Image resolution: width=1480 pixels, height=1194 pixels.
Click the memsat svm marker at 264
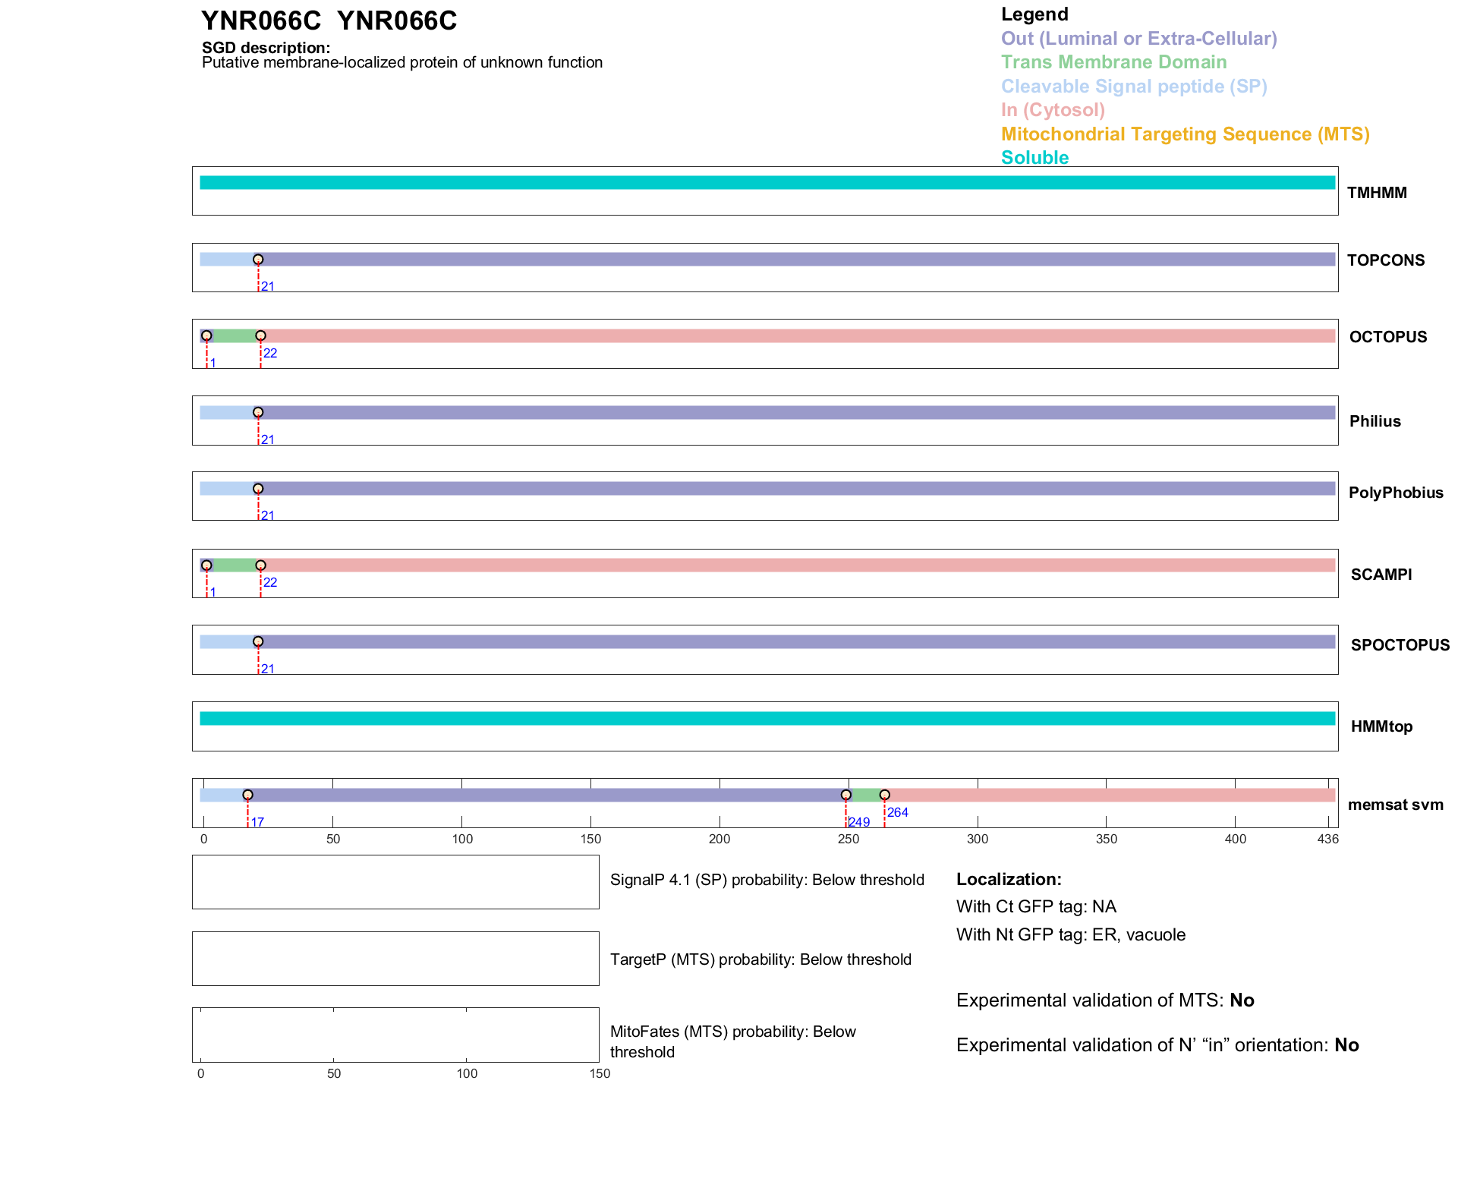(x=884, y=795)
